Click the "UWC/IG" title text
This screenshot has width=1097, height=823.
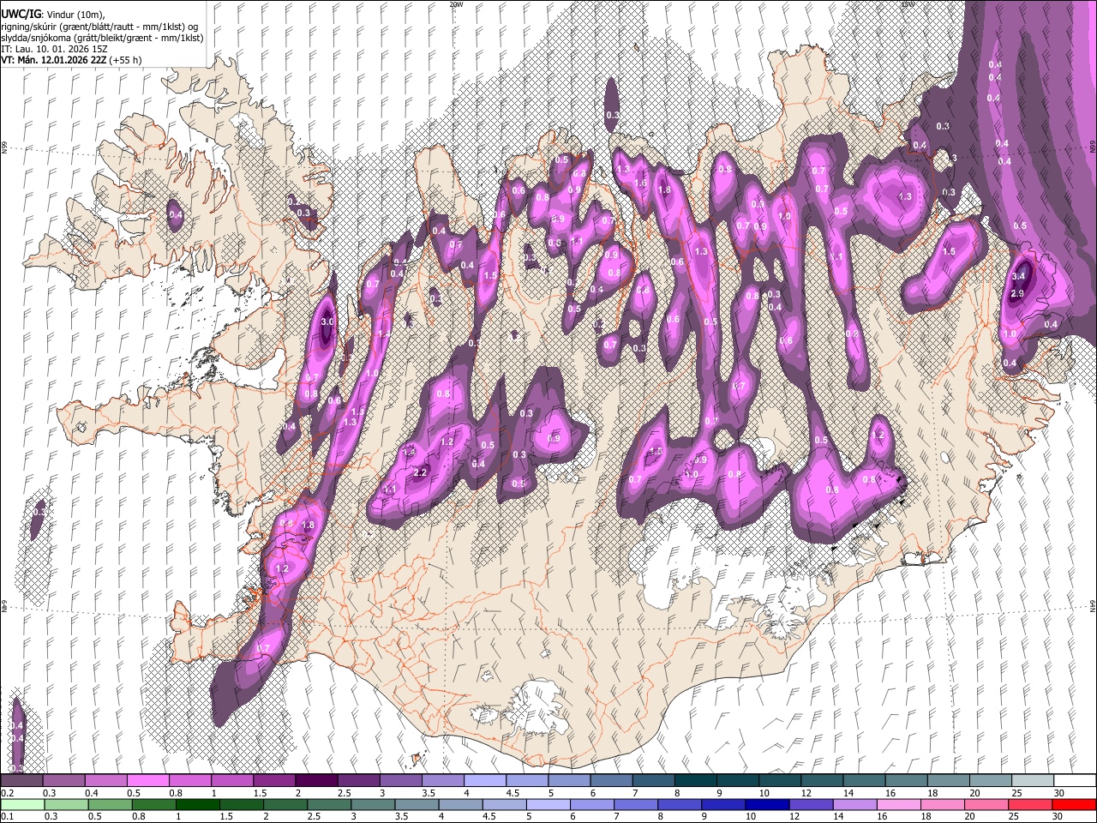point(21,13)
